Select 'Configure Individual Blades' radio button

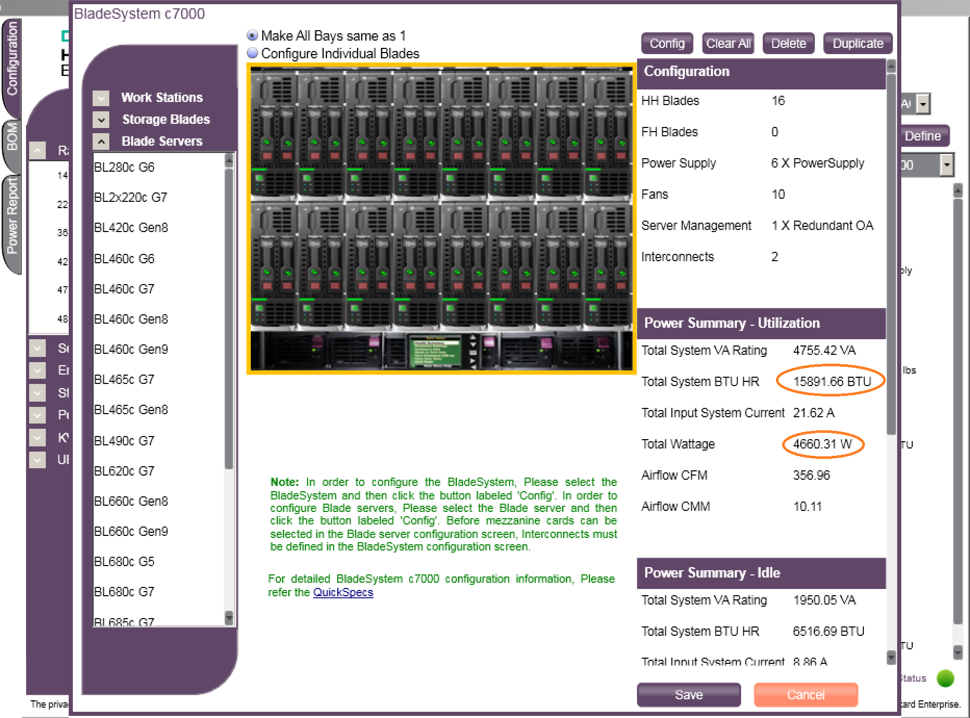(252, 53)
